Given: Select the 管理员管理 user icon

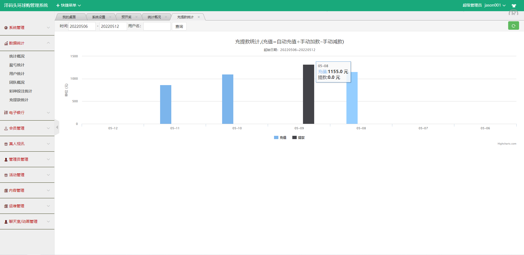Looking at the screenshot, I should 5,159.
